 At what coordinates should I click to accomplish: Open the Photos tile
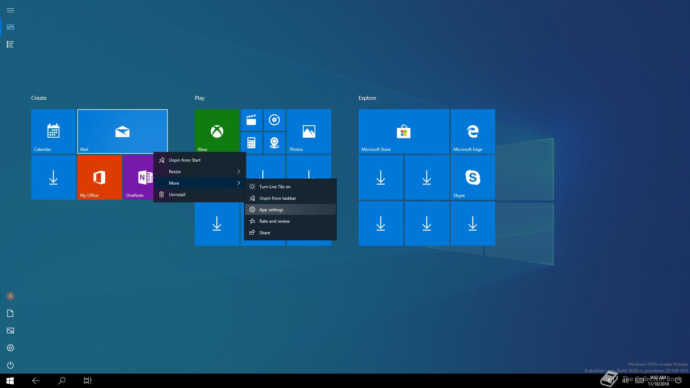click(309, 131)
